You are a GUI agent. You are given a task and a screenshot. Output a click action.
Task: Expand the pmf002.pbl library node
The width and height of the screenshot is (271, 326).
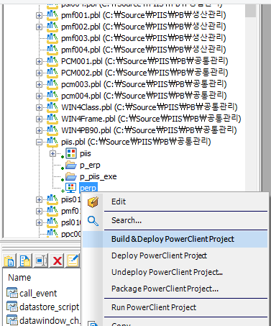point(39,27)
